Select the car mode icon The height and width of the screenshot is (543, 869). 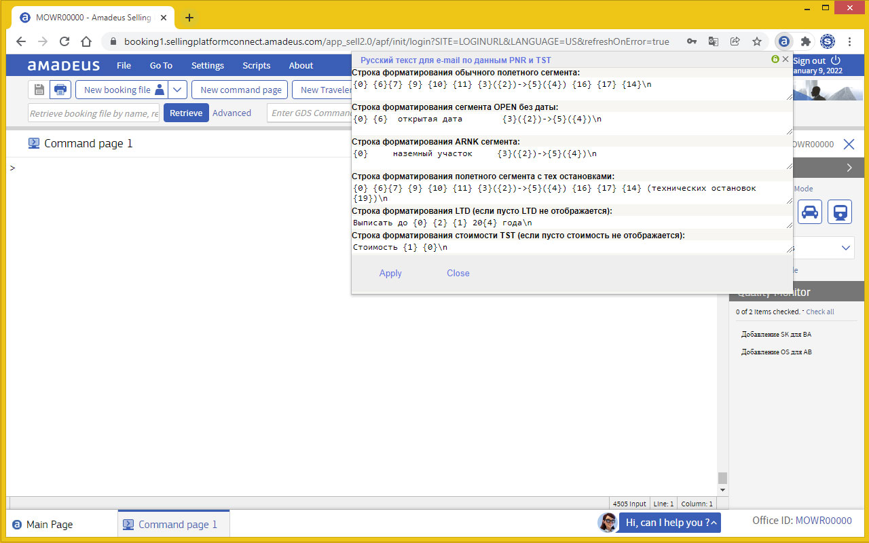click(811, 212)
